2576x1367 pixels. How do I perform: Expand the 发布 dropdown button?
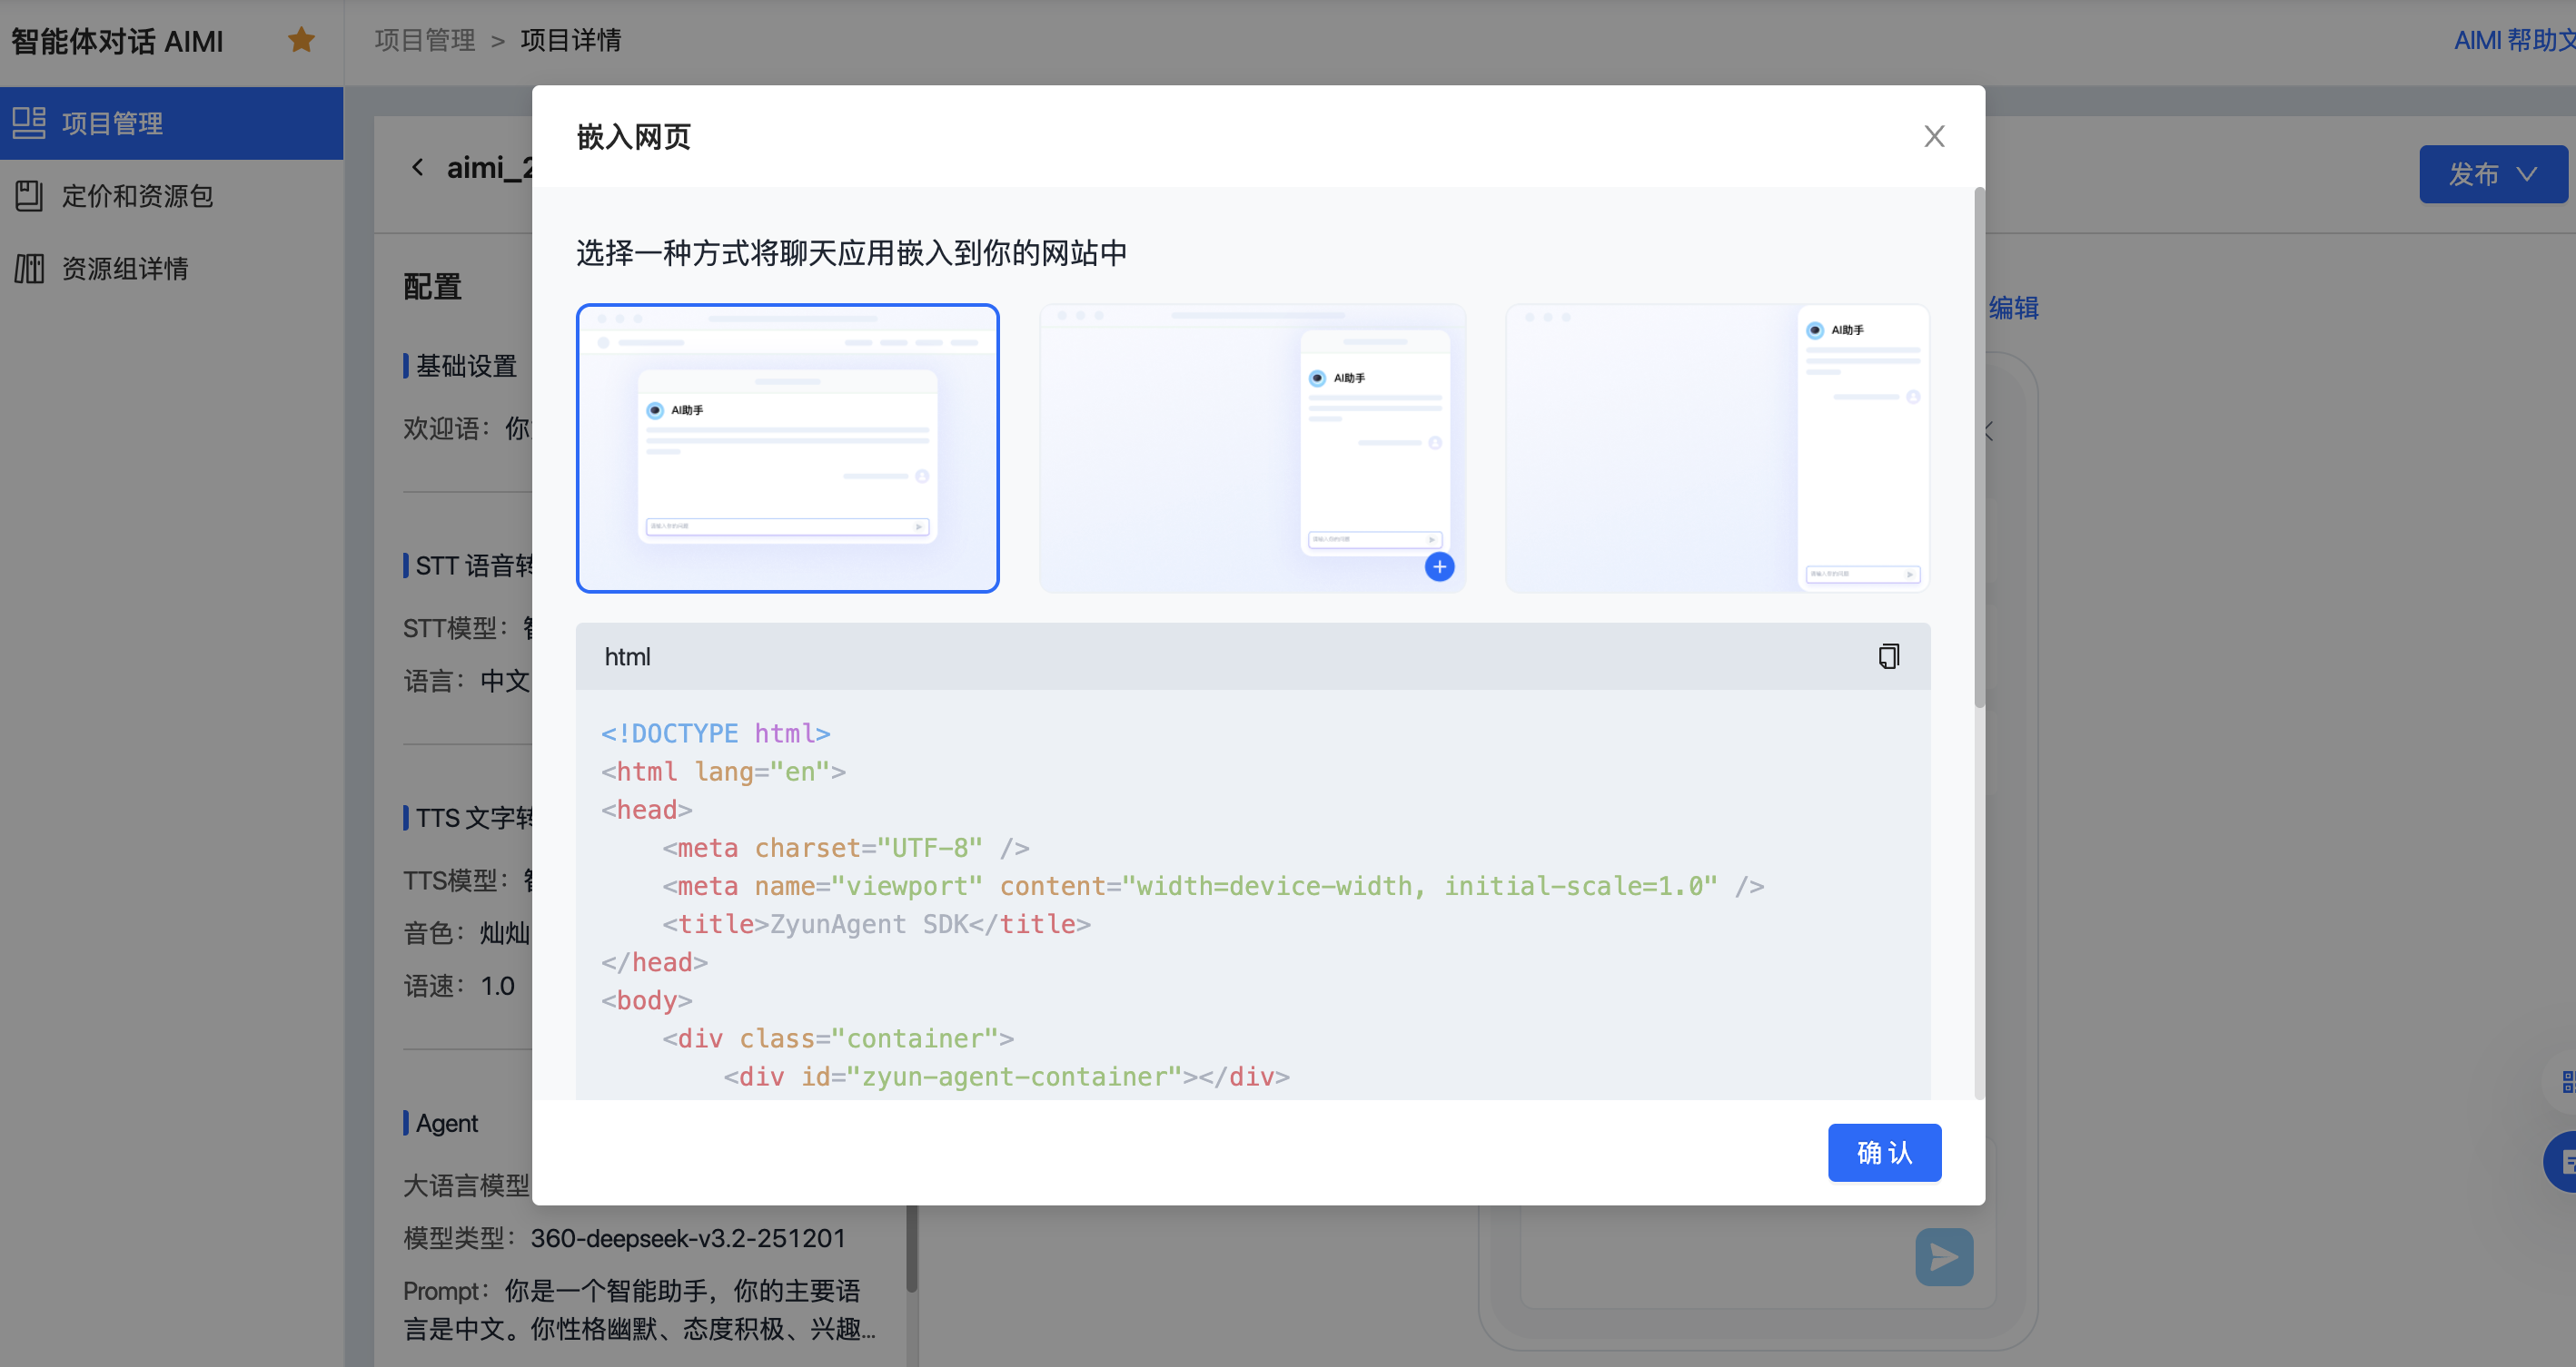tap(2491, 174)
